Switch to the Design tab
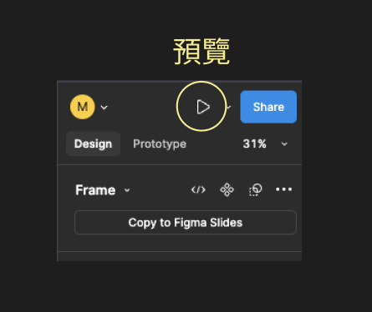372x312 pixels. pyautogui.click(x=93, y=143)
